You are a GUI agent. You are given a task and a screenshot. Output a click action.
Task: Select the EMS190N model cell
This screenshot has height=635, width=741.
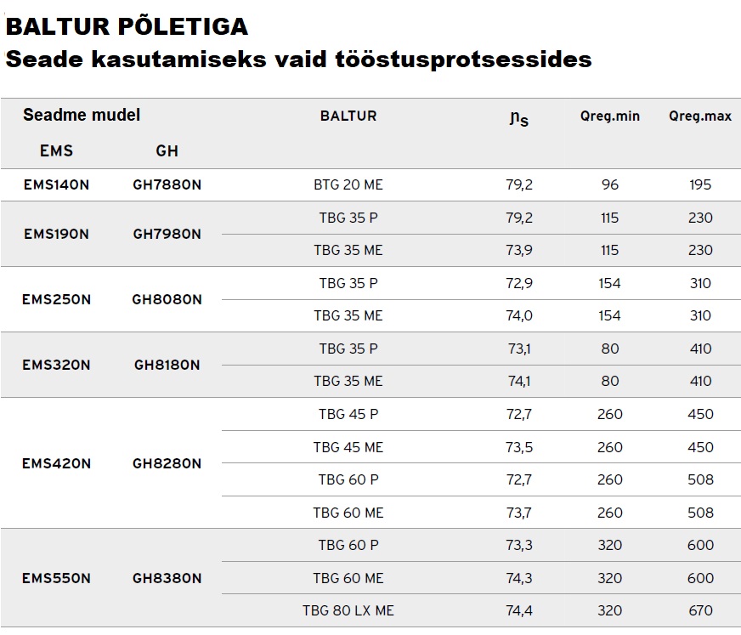[56, 234]
